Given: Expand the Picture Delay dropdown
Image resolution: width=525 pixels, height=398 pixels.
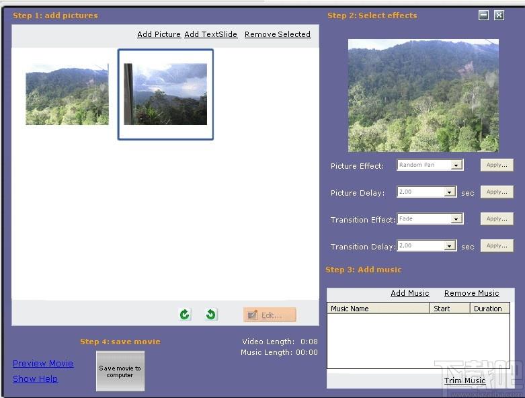Looking at the screenshot, I should coord(449,192).
